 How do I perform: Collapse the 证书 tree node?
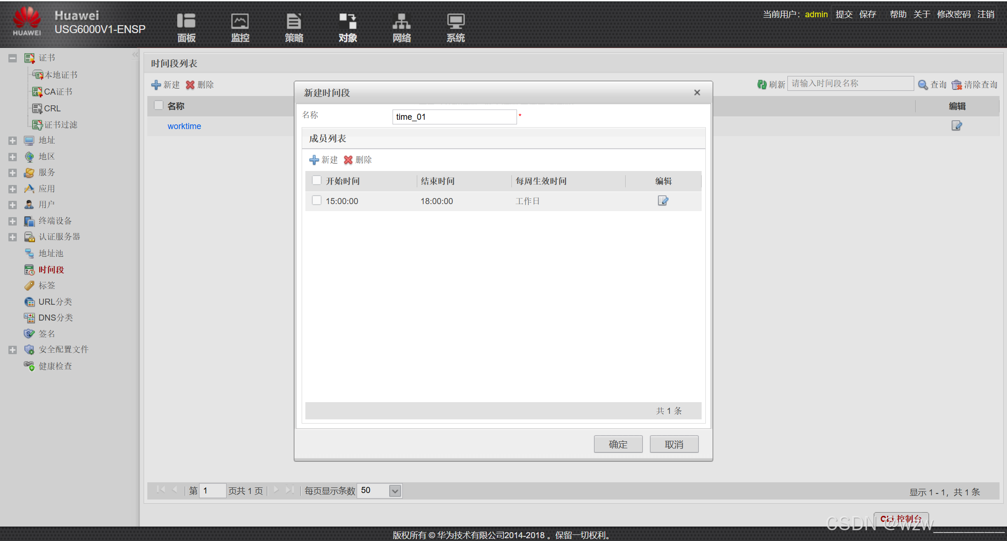[13, 58]
